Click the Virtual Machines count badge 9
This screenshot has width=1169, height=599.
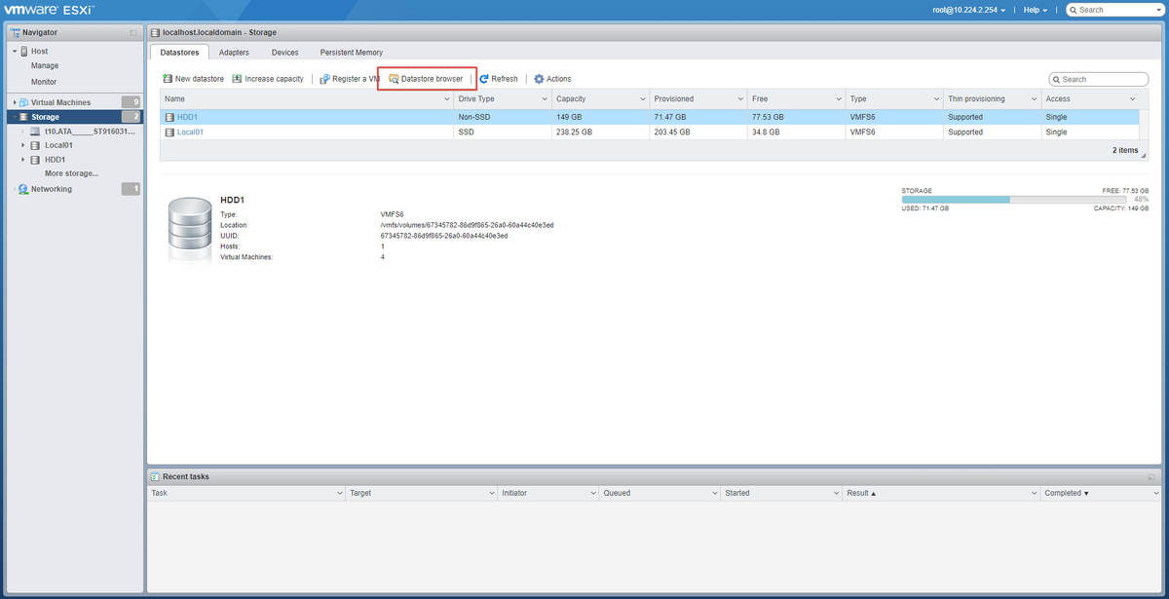tap(131, 102)
